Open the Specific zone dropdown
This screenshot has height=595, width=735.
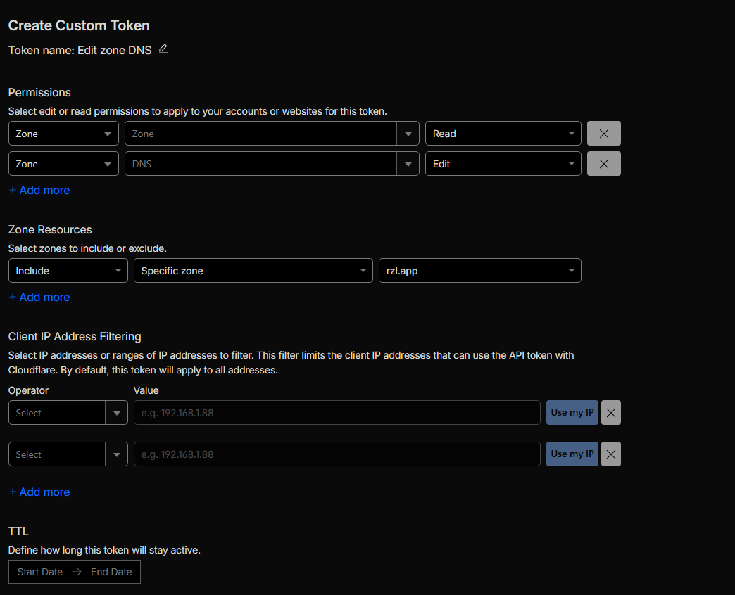tap(253, 271)
